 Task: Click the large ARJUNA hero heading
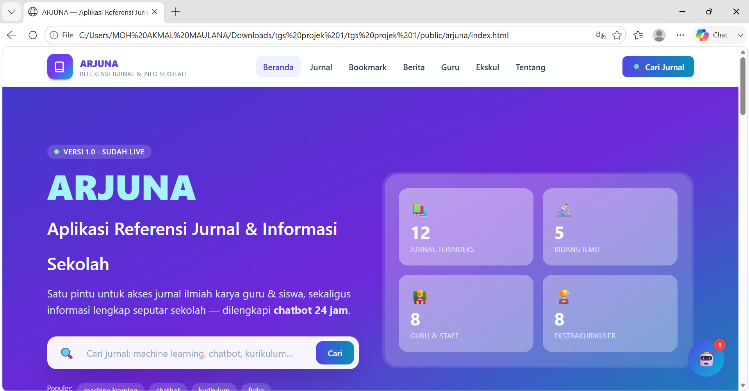[x=121, y=188]
